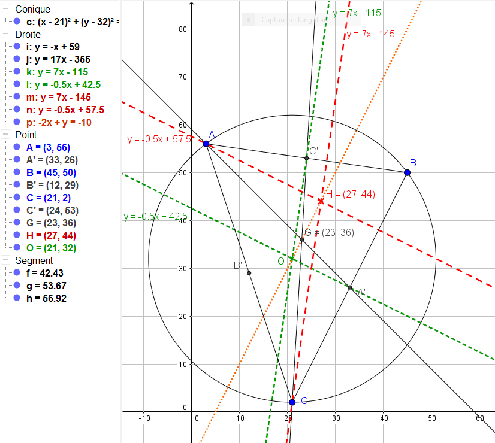Click midpoint B' on segment AC

pos(249,273)
